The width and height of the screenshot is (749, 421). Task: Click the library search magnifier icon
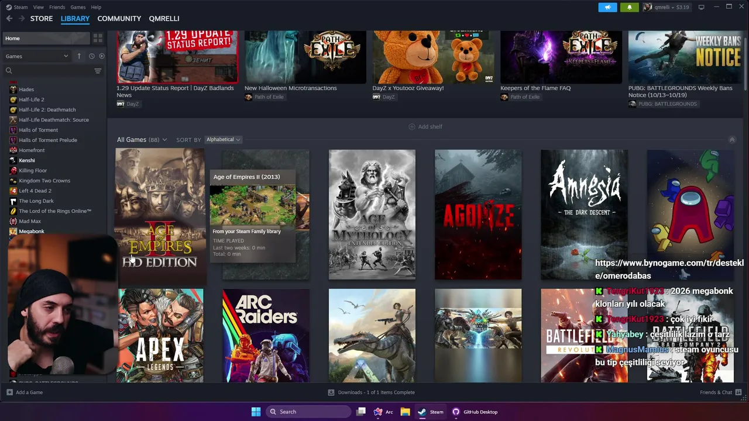click(x=9, y=71)
